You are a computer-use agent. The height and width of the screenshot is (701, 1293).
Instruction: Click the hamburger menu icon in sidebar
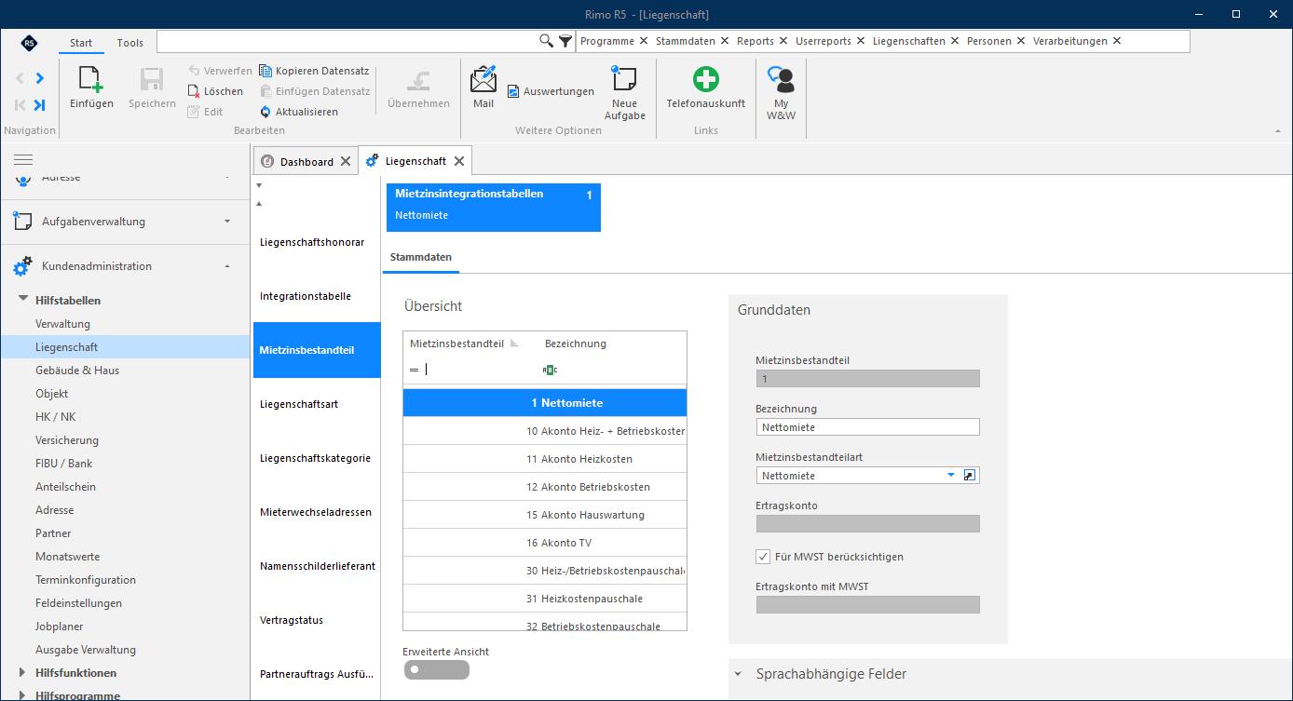[x=23, y=160]
